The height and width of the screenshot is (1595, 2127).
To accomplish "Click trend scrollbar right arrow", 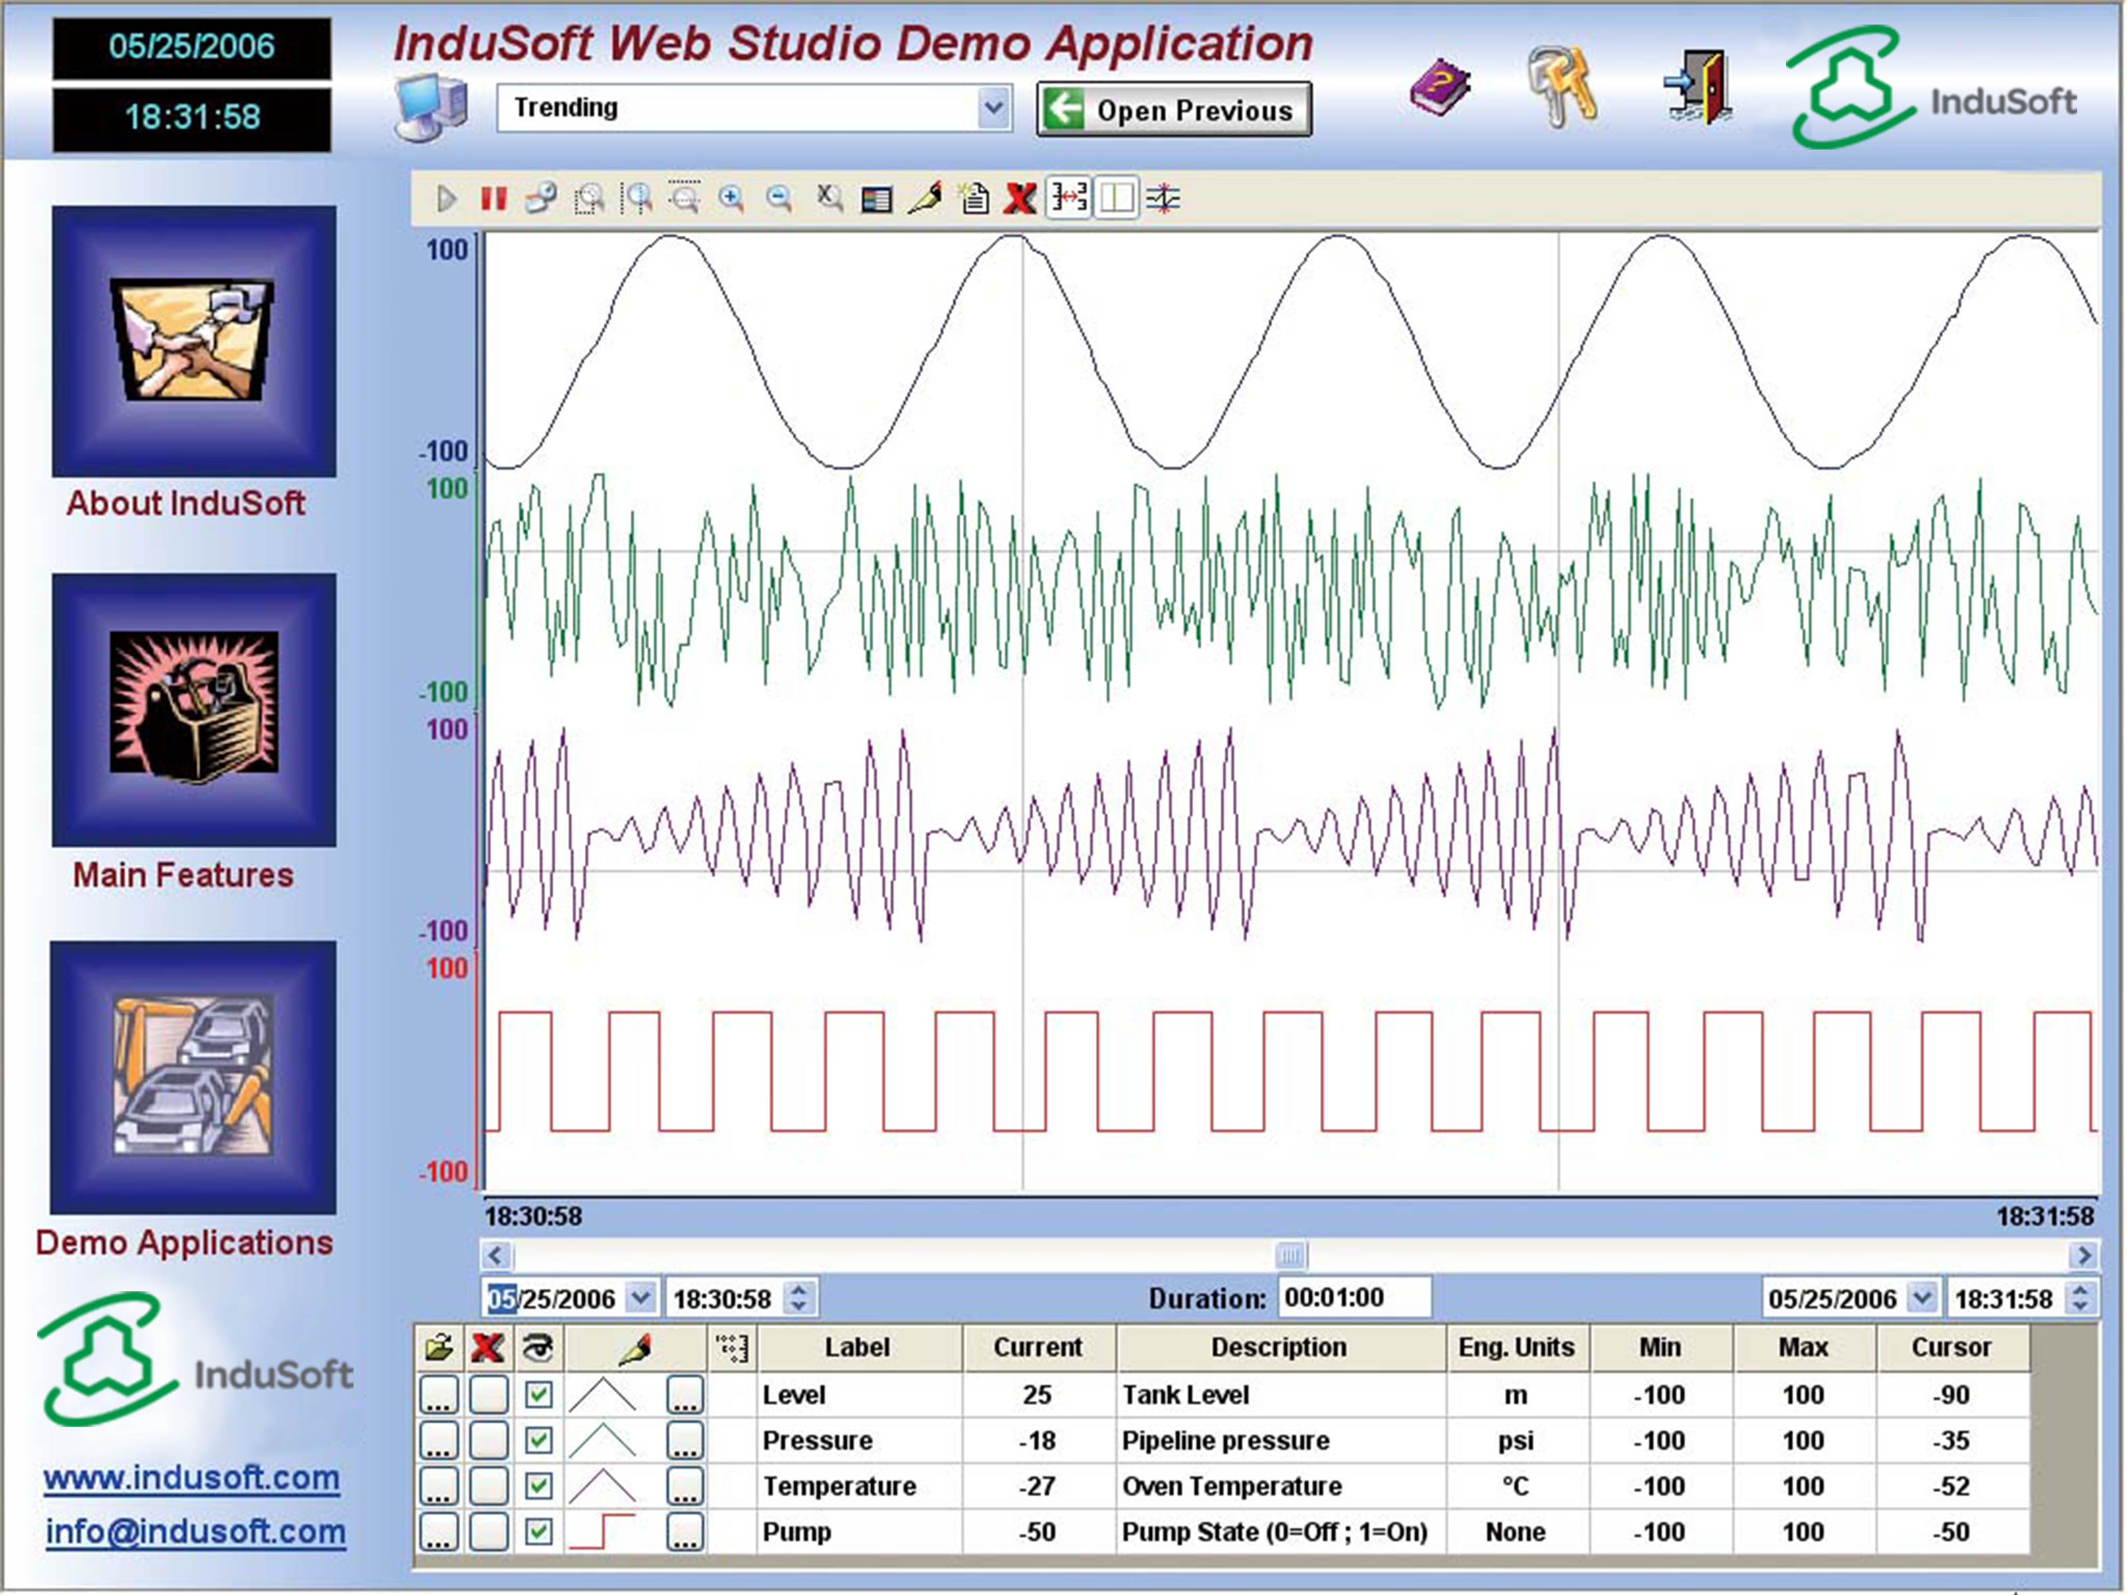I will coord(2082,1255).
